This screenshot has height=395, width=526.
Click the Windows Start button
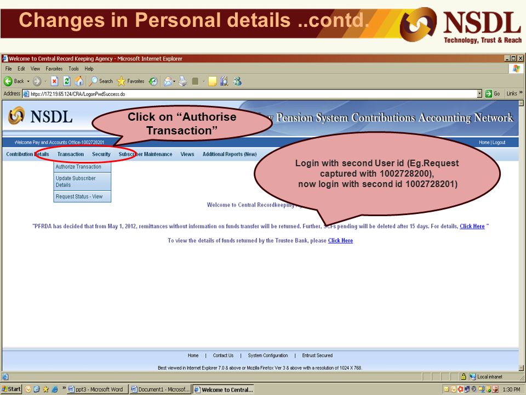[11, 389]
